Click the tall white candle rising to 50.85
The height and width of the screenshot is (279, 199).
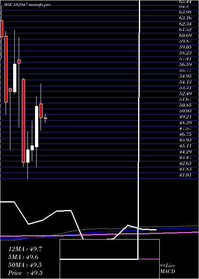37,126
